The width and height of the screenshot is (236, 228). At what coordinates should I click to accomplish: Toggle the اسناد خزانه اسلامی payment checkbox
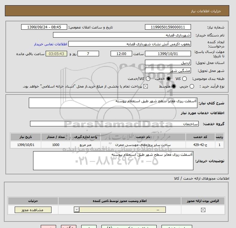(146, 86)
